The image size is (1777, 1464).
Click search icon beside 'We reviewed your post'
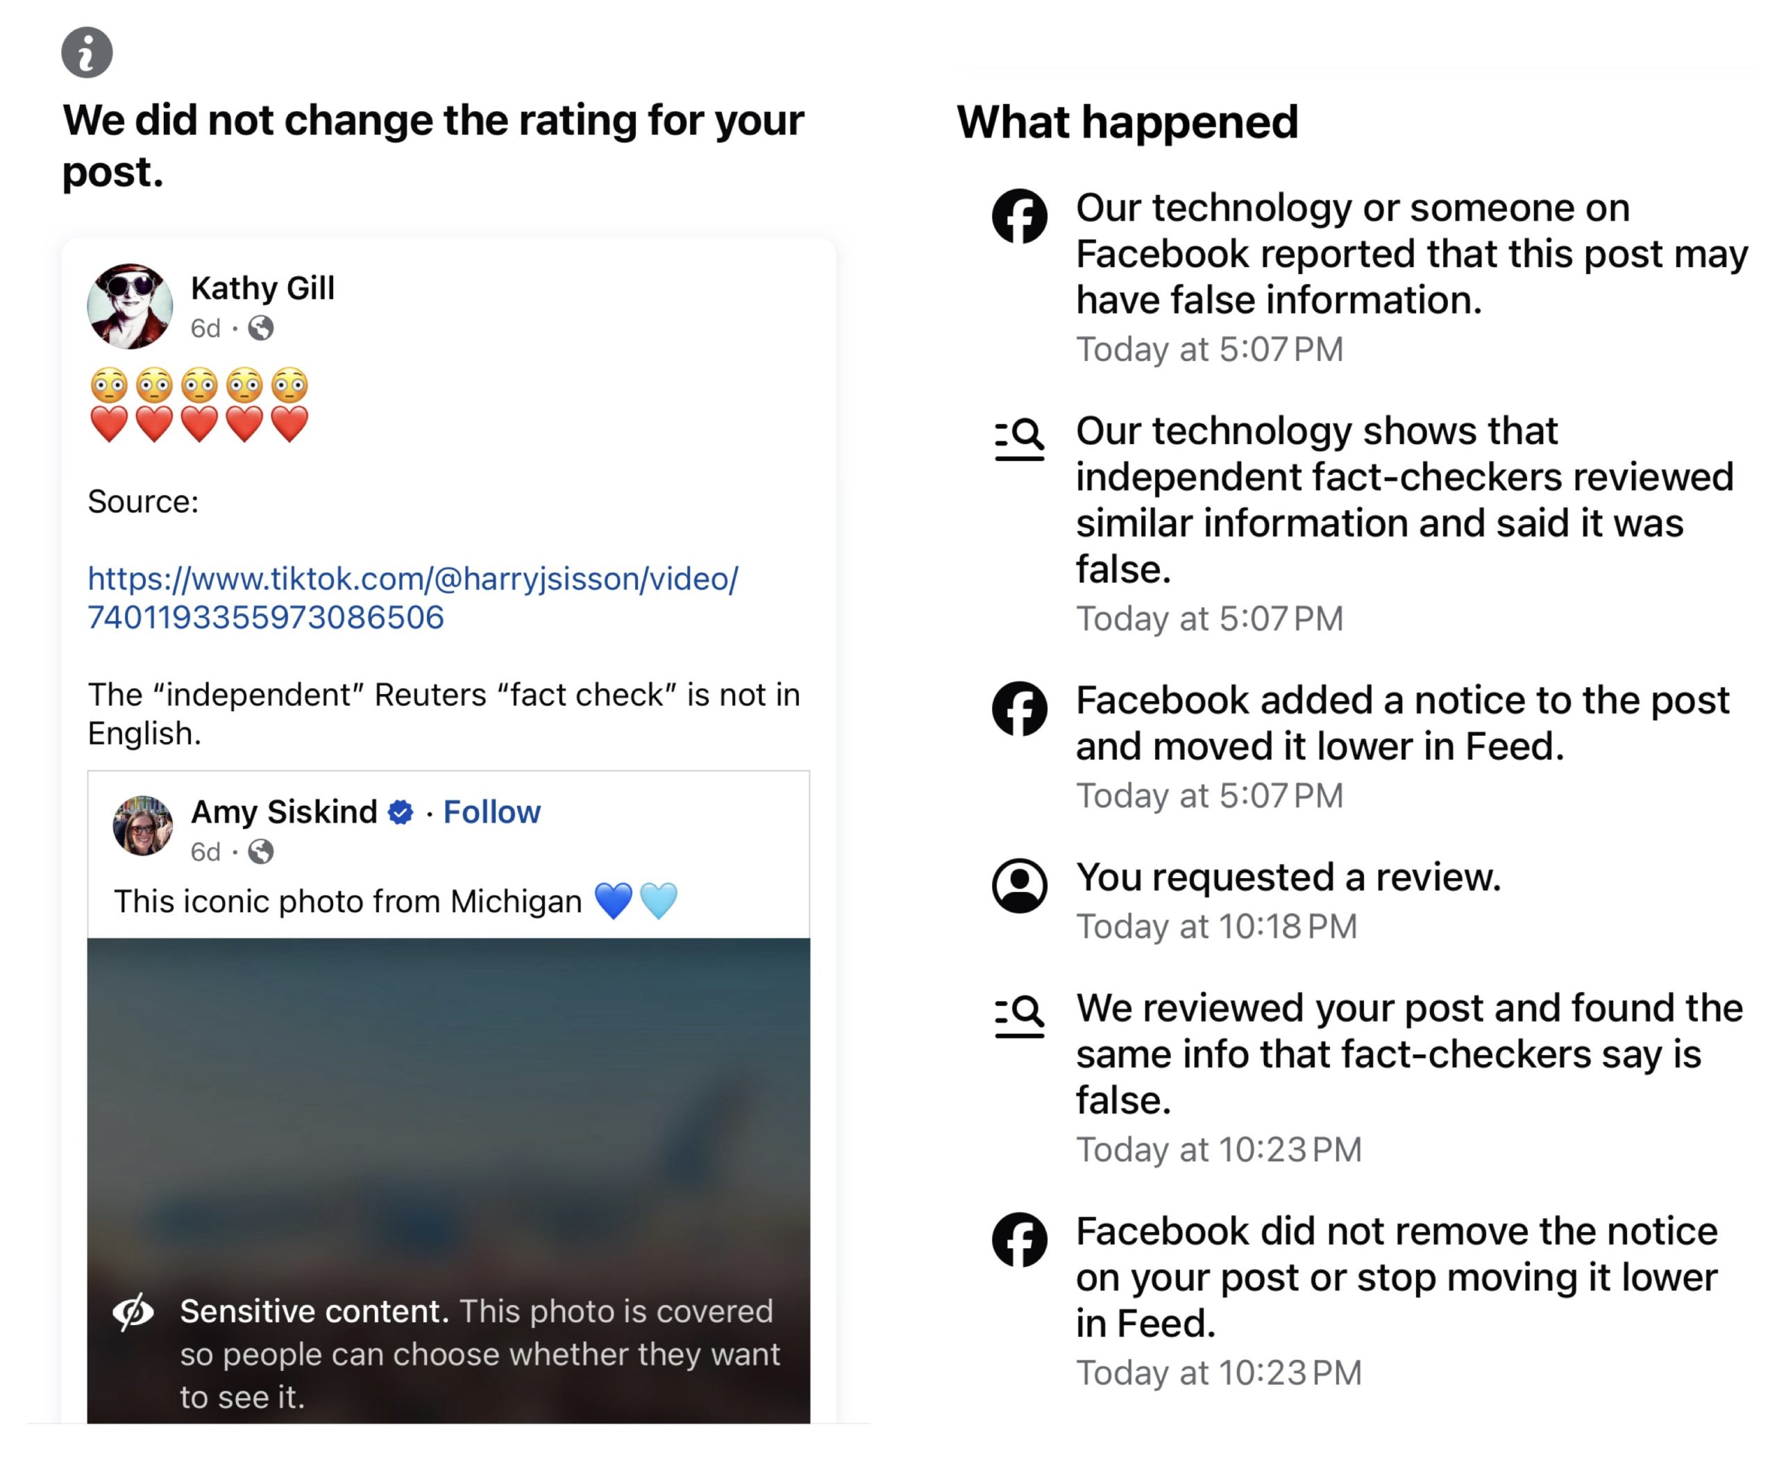[1020, 1016]
